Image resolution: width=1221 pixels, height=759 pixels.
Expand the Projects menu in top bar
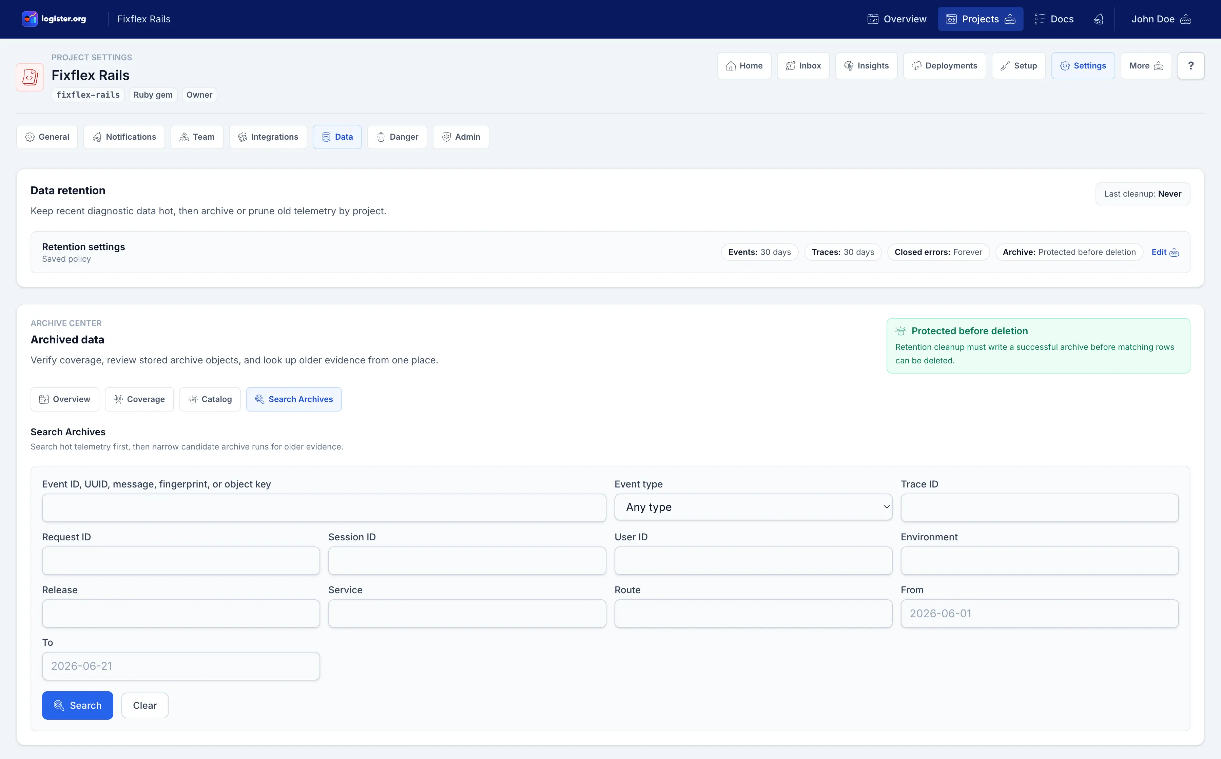click(980, 19)
